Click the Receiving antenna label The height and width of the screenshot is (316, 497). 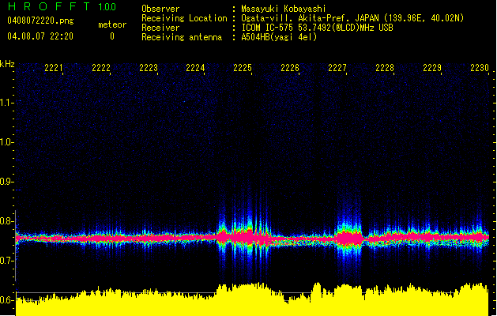[x=182, y=37]
